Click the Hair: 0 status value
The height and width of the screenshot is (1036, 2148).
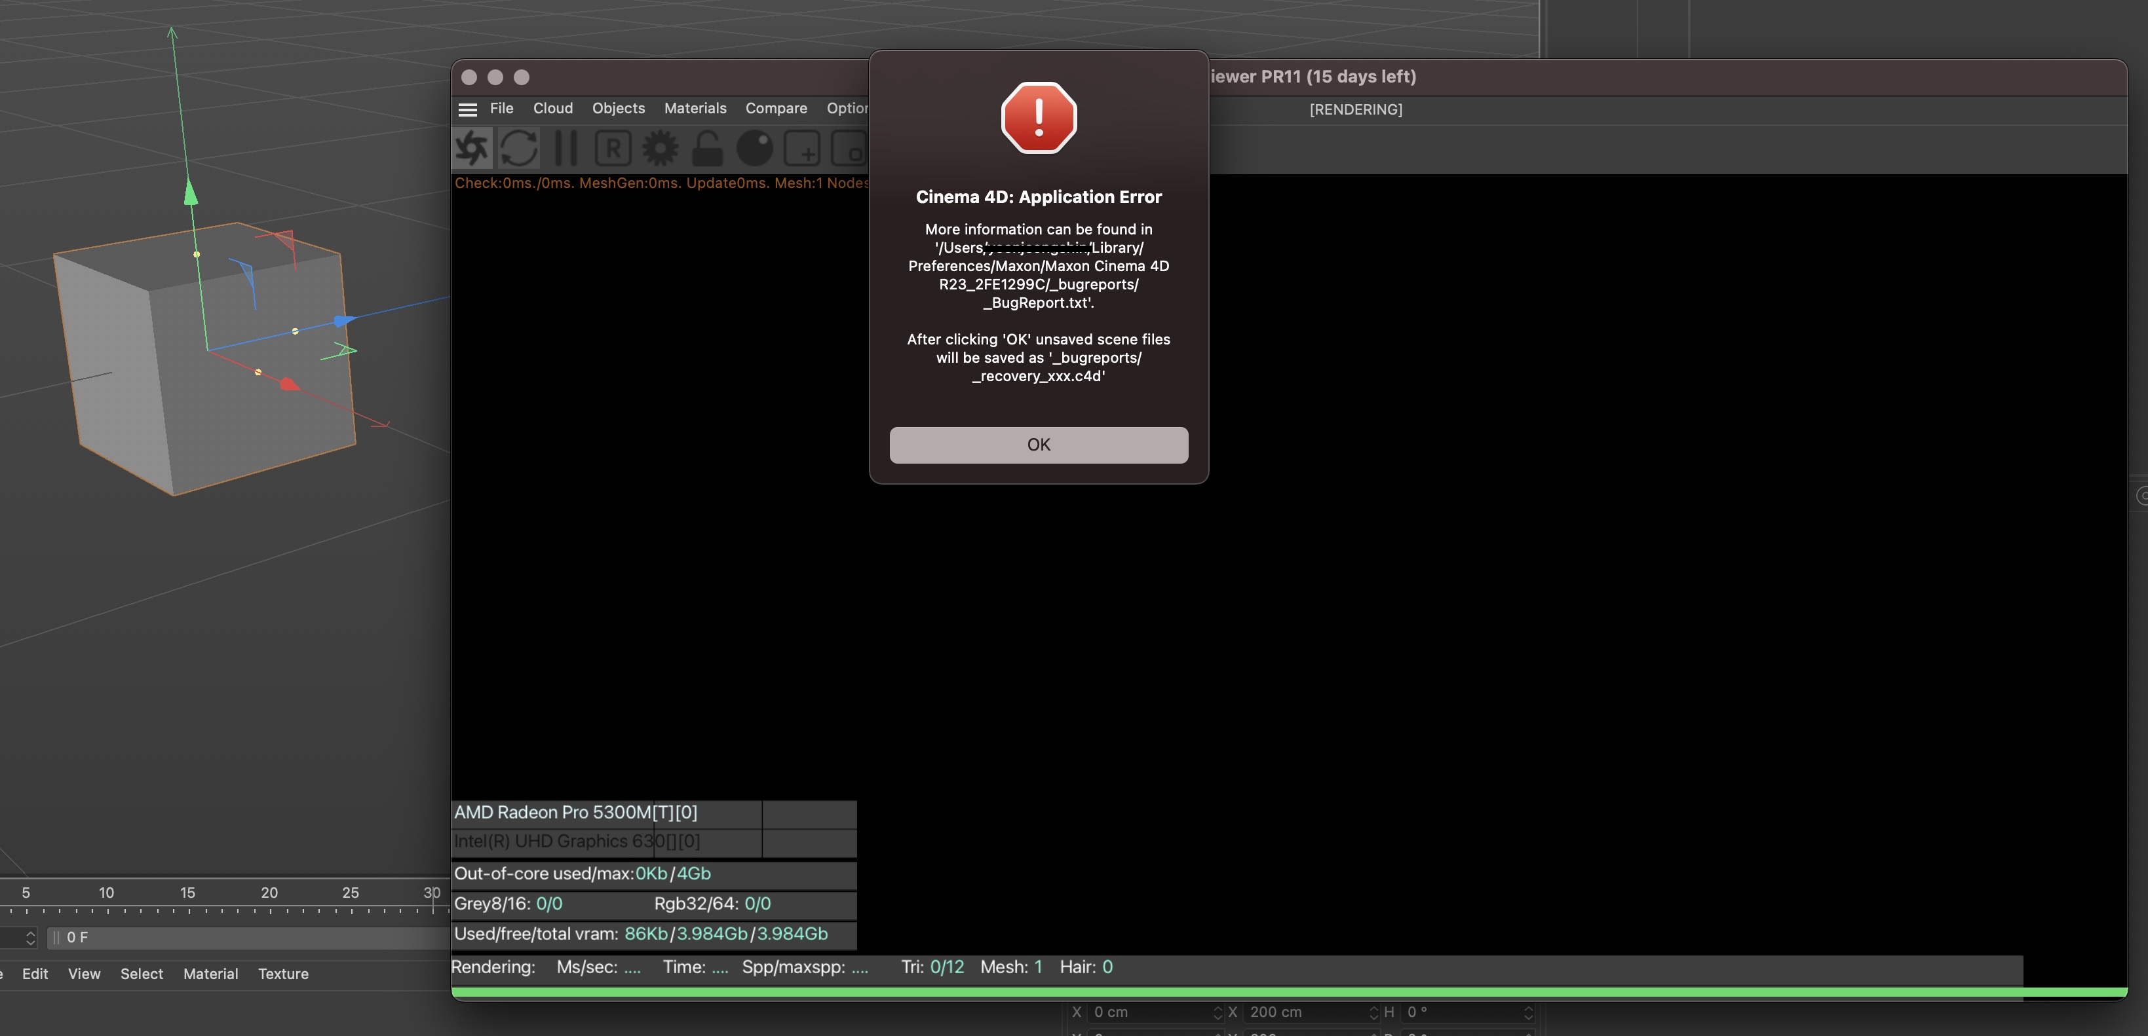click(1086, 967)
